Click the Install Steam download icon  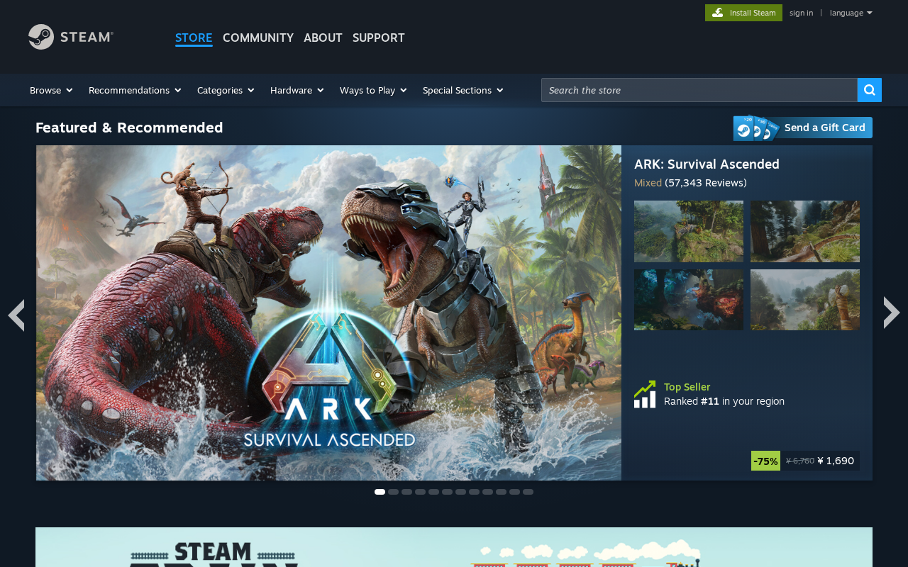tap(718, 13)
